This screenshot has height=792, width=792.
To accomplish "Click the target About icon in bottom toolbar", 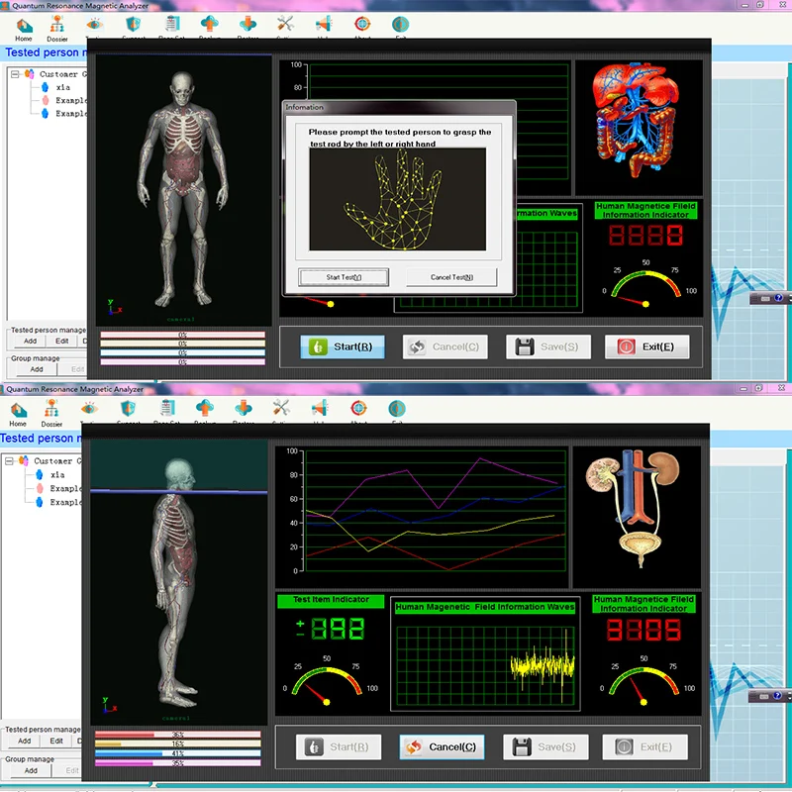I will coord(358,410).
